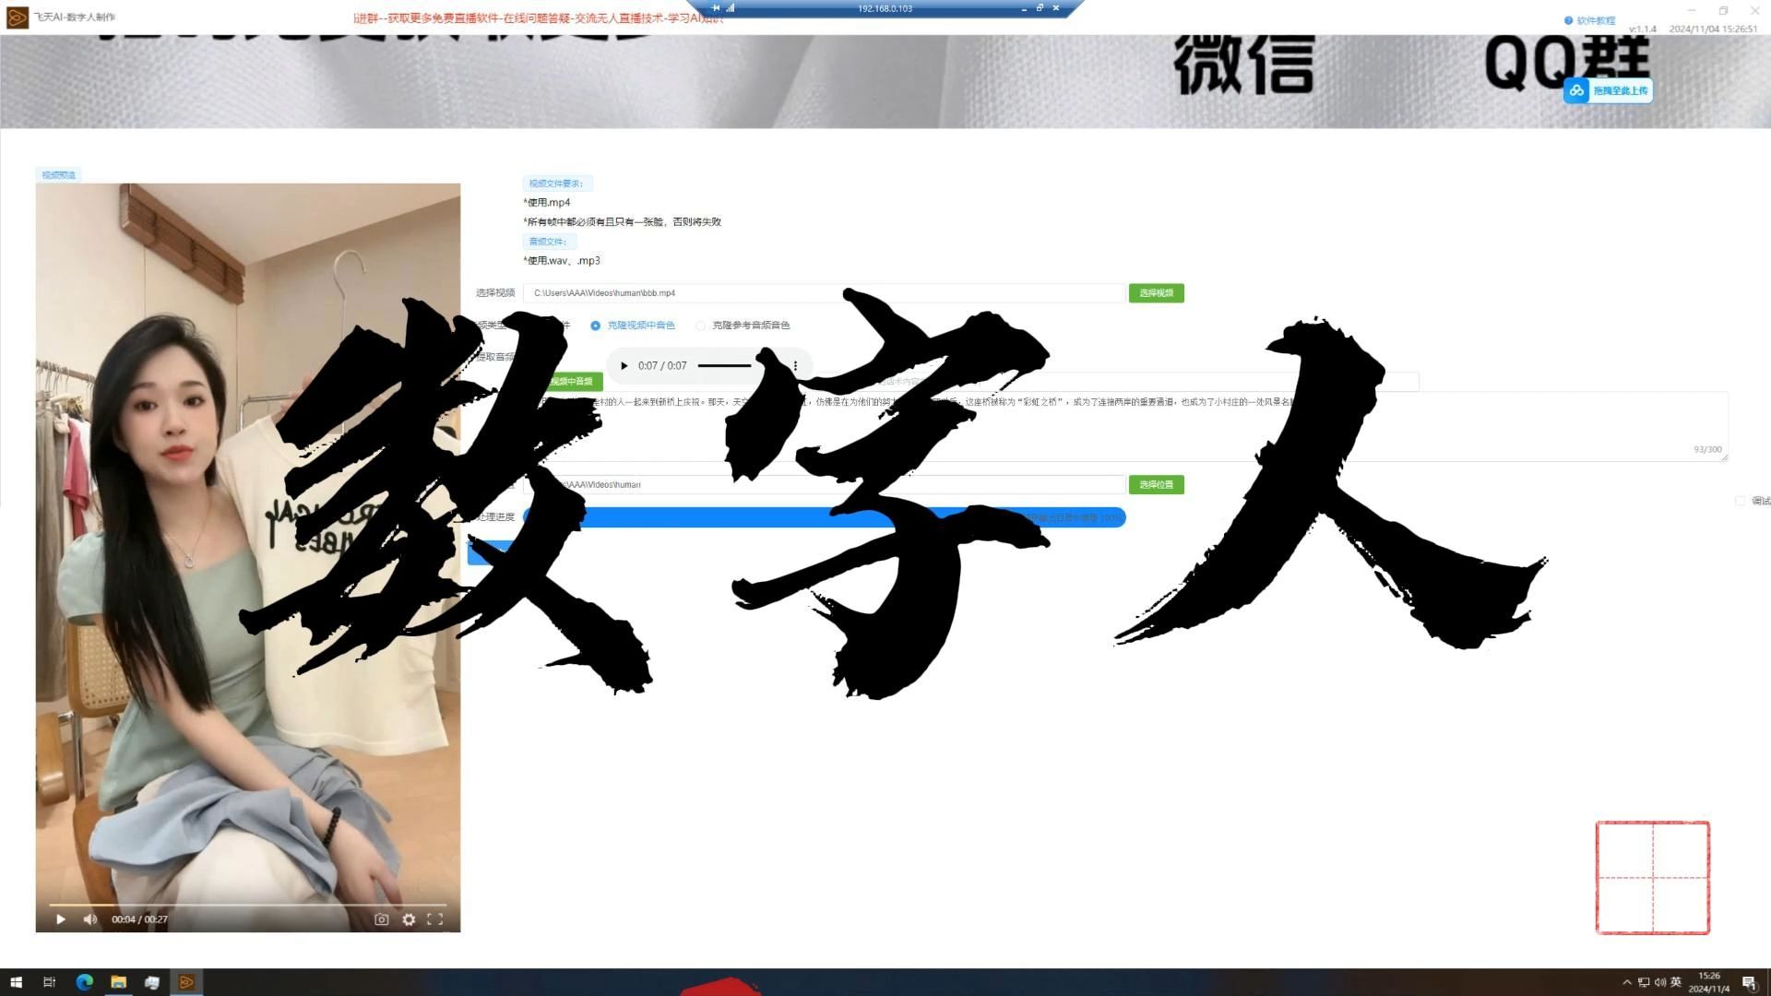Click the remote session pin icon

click(x=716, y=8)
